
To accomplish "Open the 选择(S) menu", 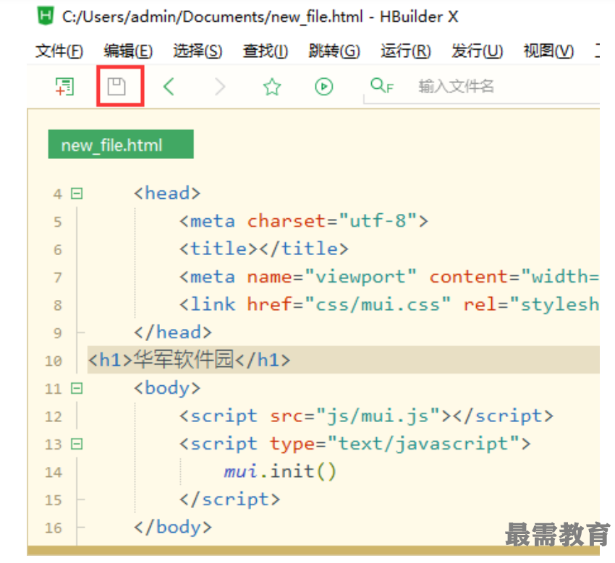I will tap(198, 51).
